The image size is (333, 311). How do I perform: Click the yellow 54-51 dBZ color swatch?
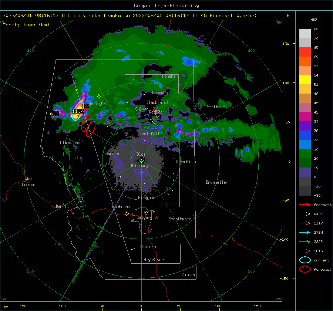pos(305,80)
